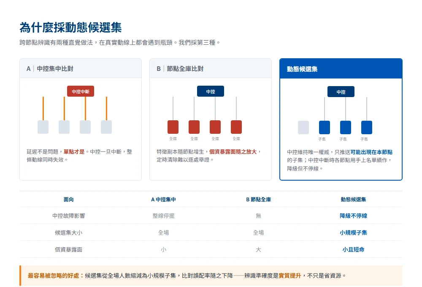Screen dimensions: 422x287
Task: Select the row label 候選集大小
Action: 69,233
